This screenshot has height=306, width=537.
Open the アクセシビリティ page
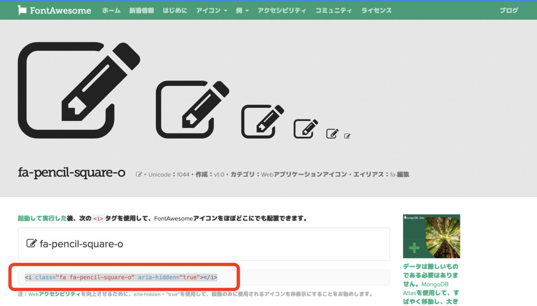click(x=282, y=10)
